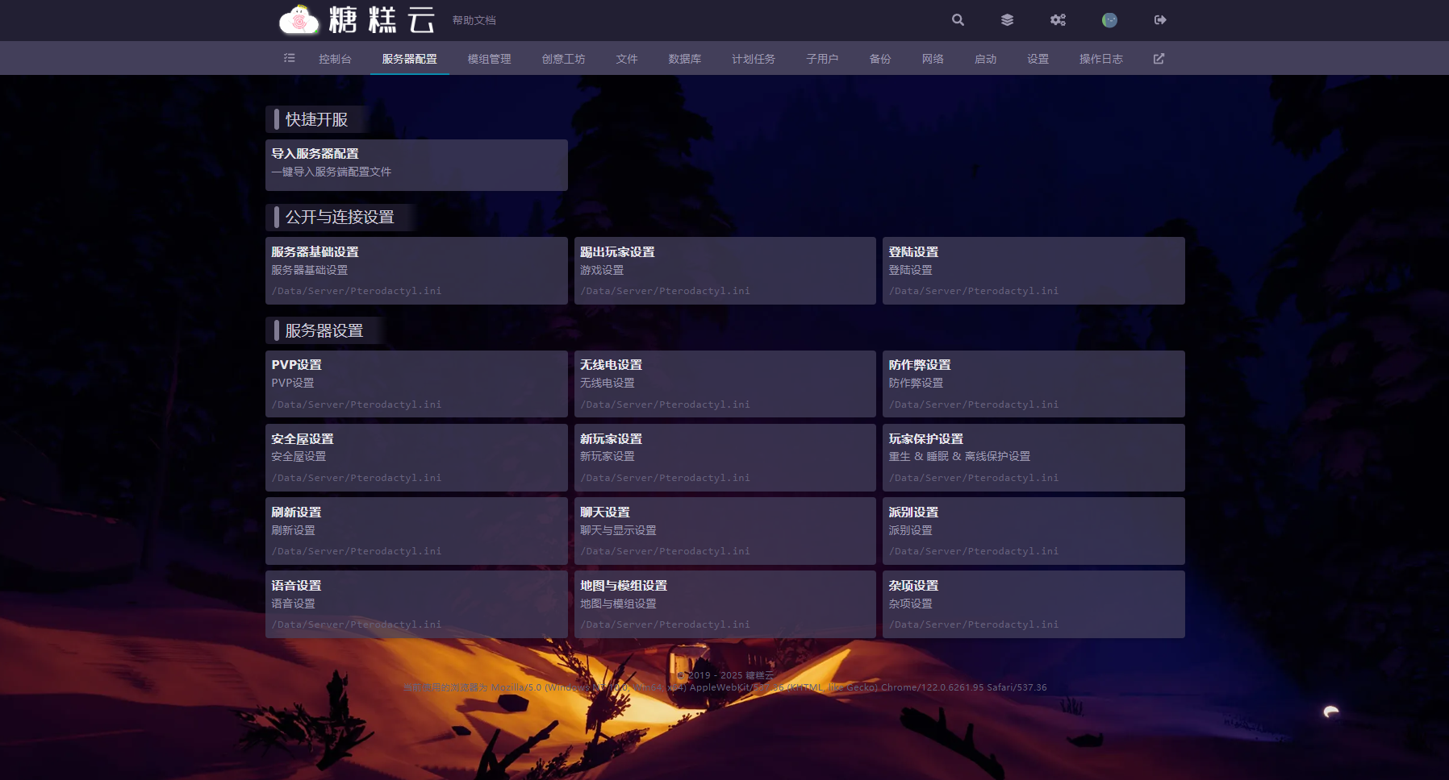The width and height of the screenshot is (1449, 780).
Task: Open the 备份 tab
Action: click(879, 59)
